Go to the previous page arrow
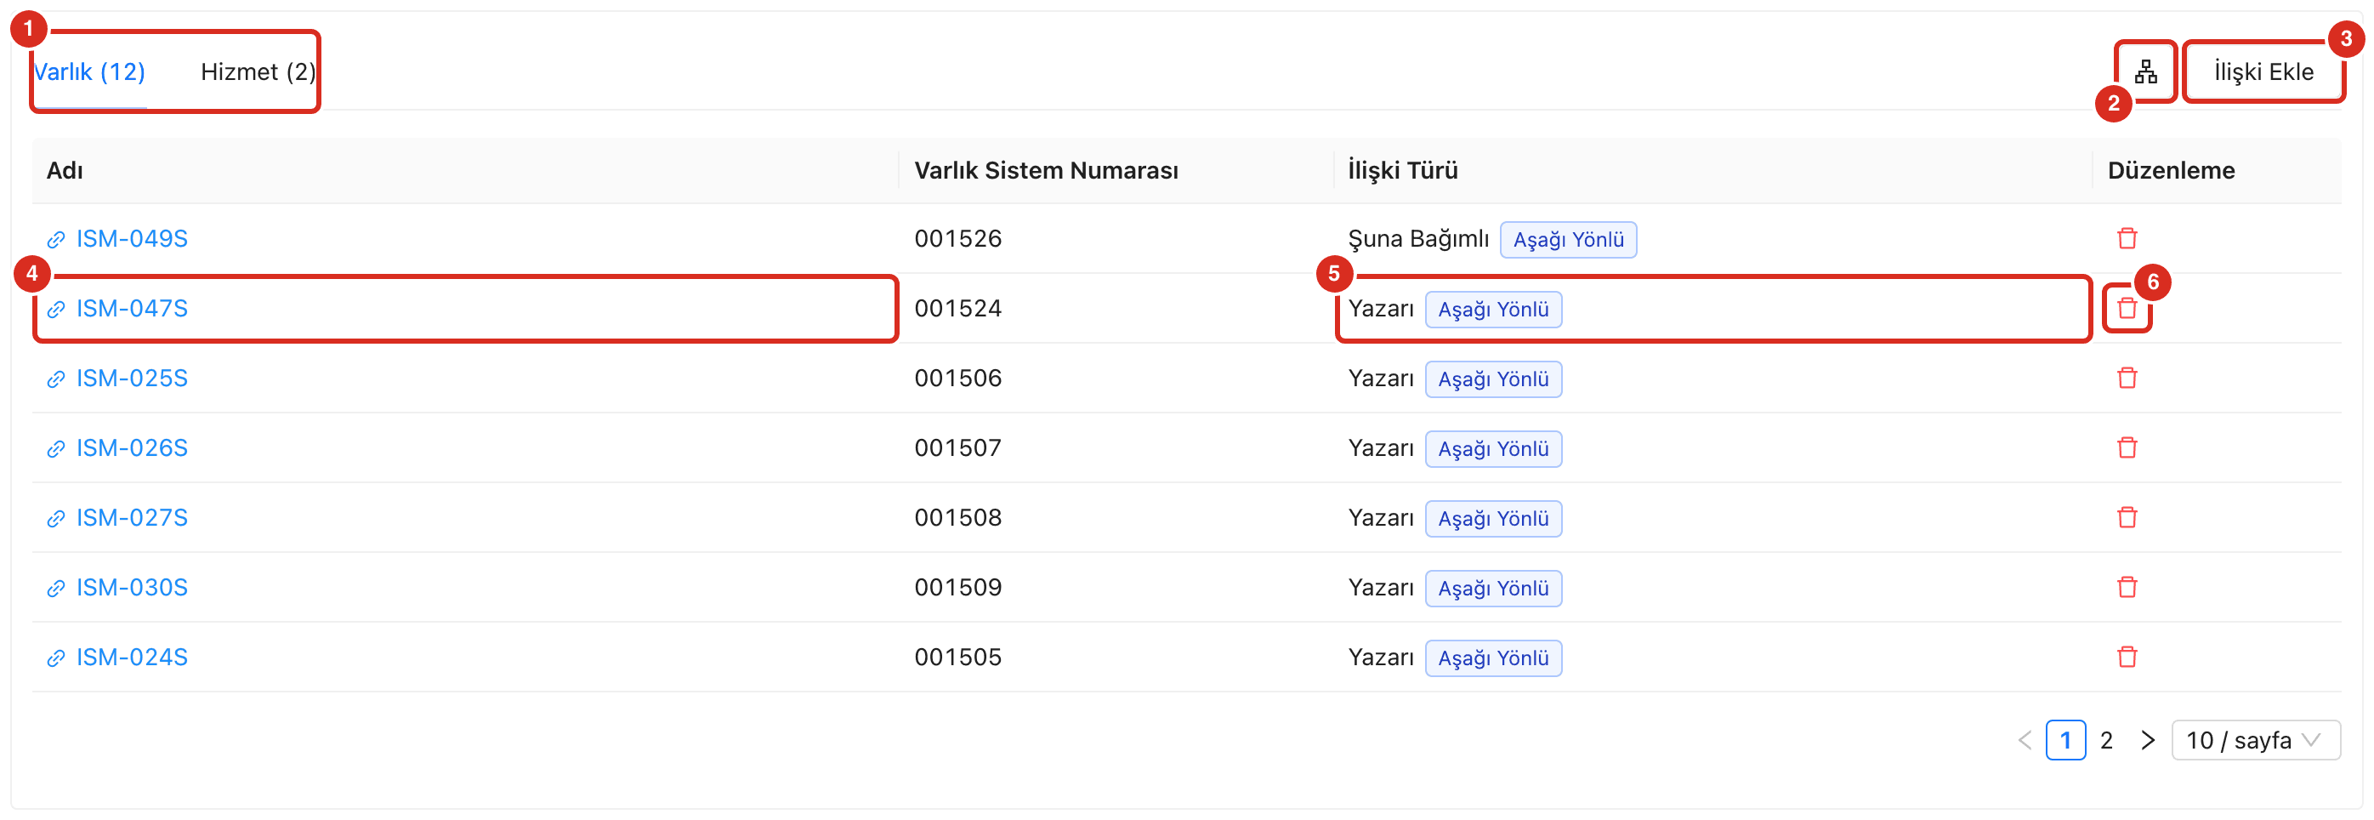The width and height of the screenshot is (2374, 820). 2025,741
